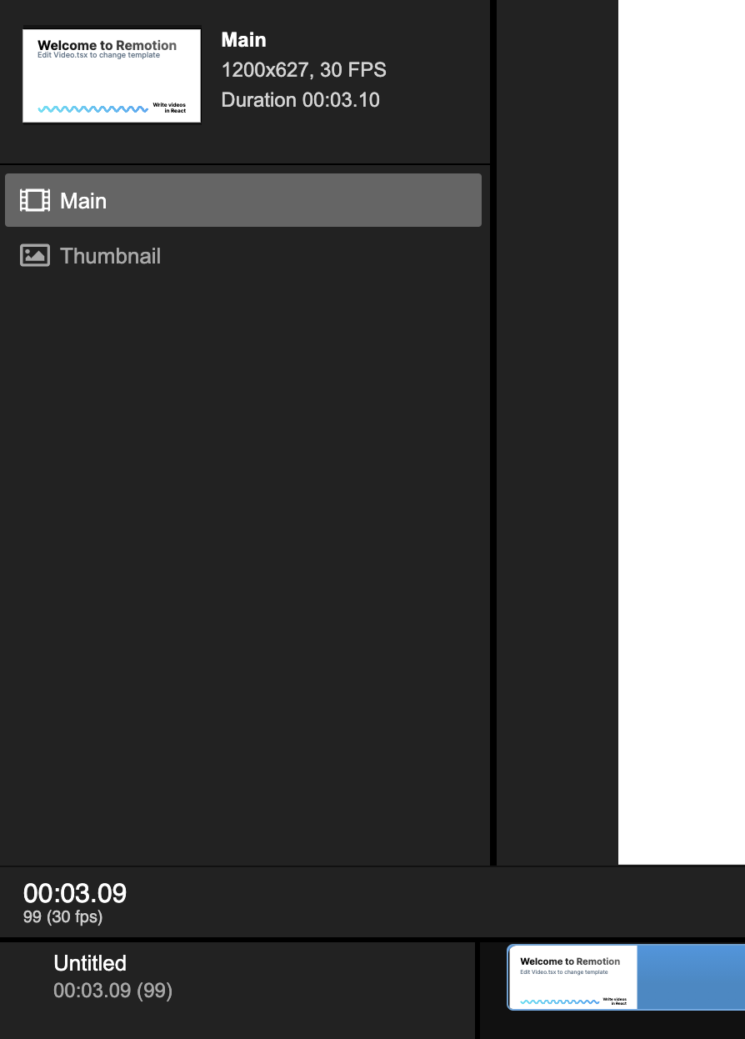Click the dark canvas margin left of the white preview
The image size is (745, 1039).
557,432
